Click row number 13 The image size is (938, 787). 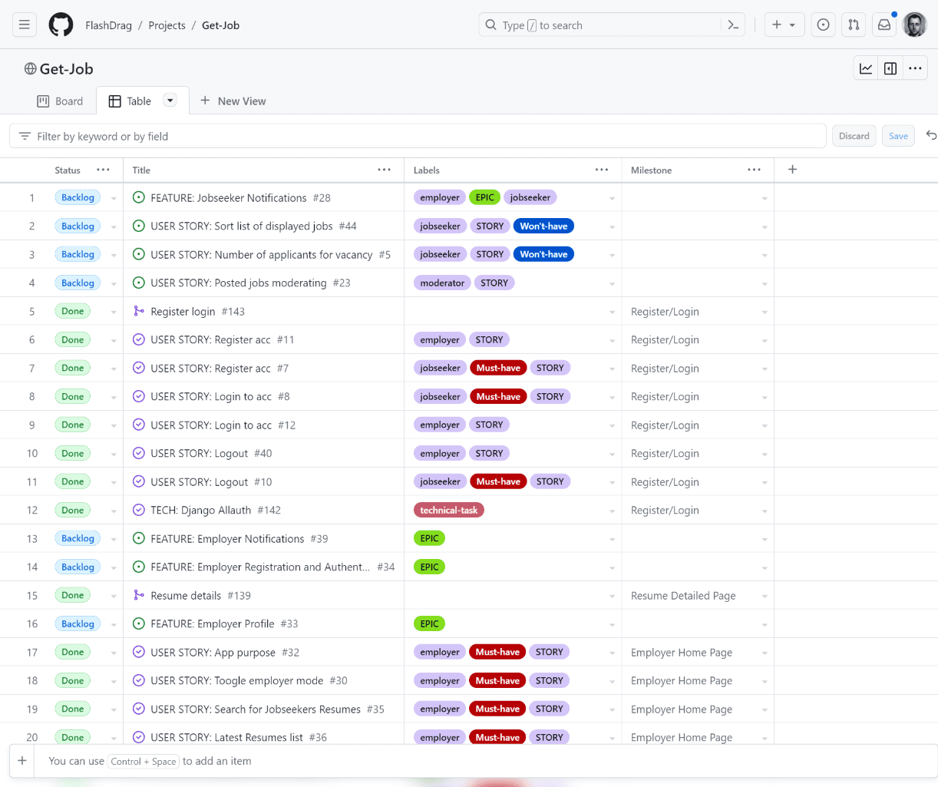tap(32, 538)
